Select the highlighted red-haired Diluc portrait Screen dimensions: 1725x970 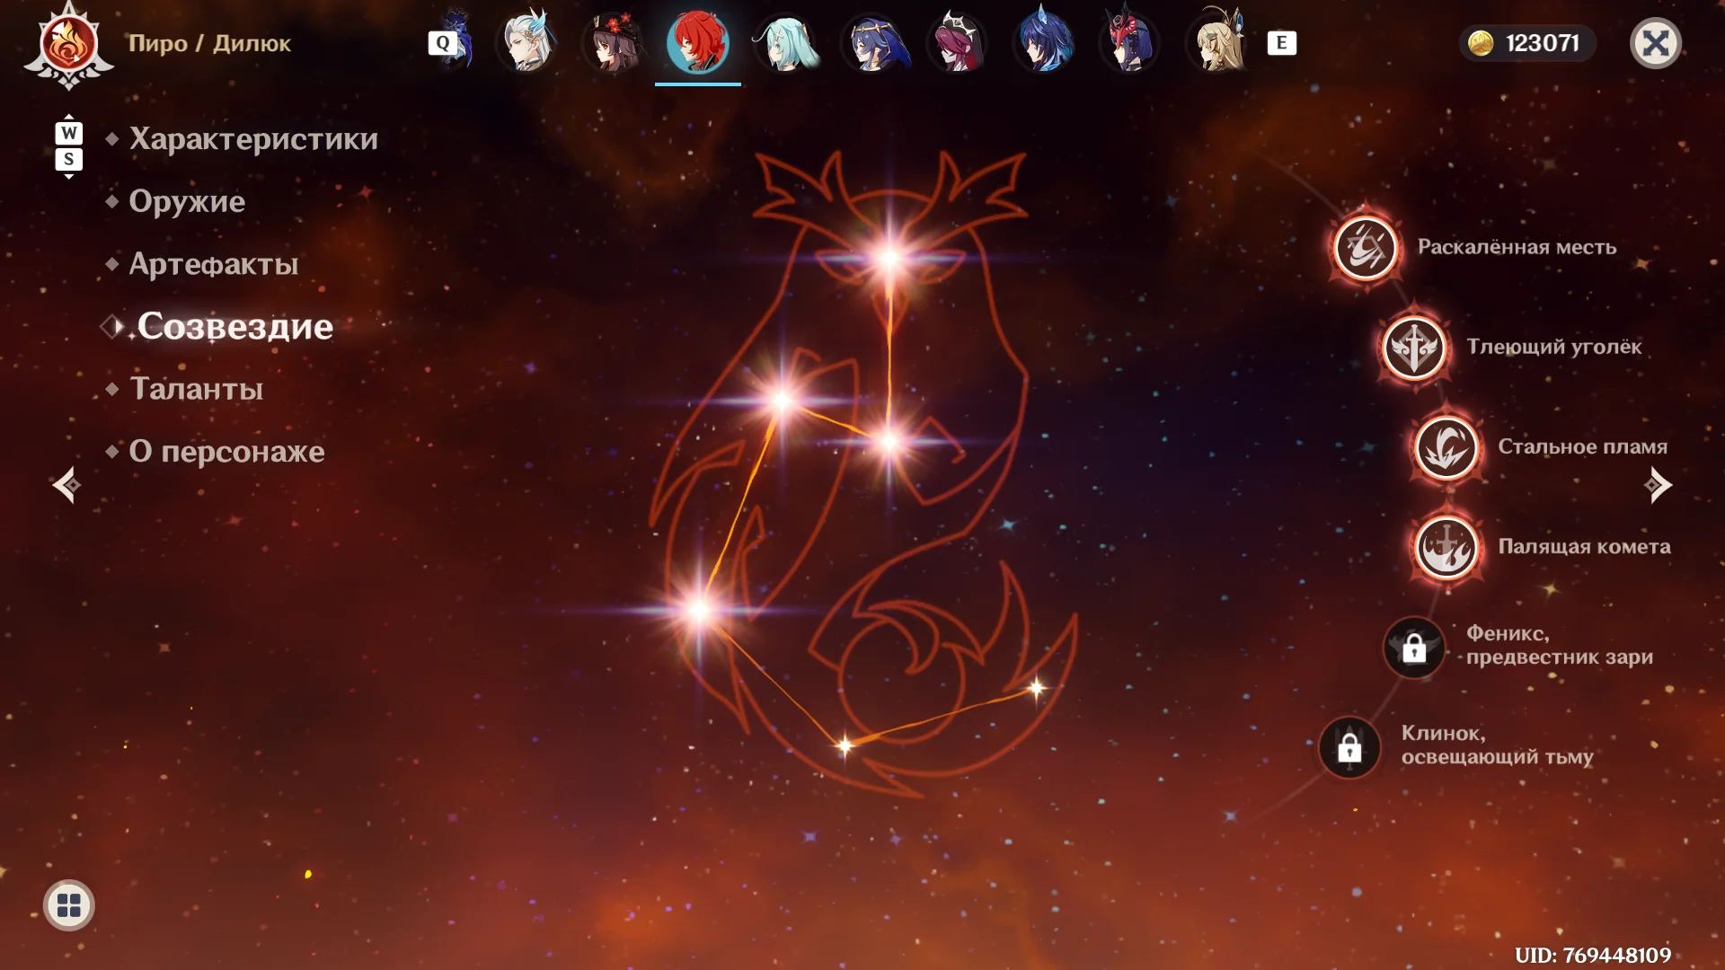(698, 41)
